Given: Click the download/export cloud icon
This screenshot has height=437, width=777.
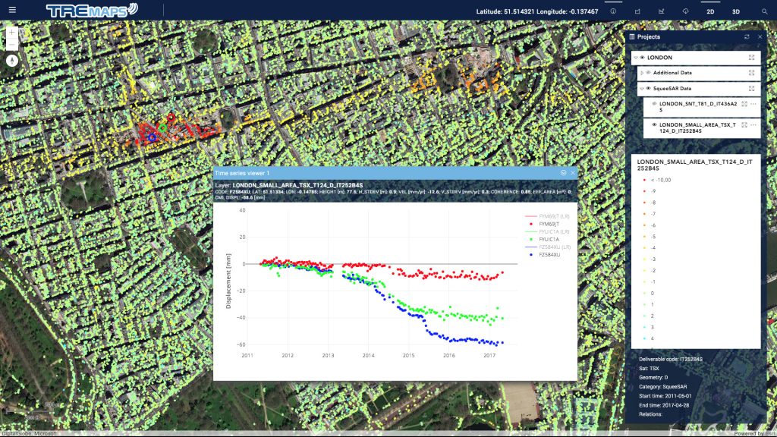Looking at the screenshot, I should 685,11.
